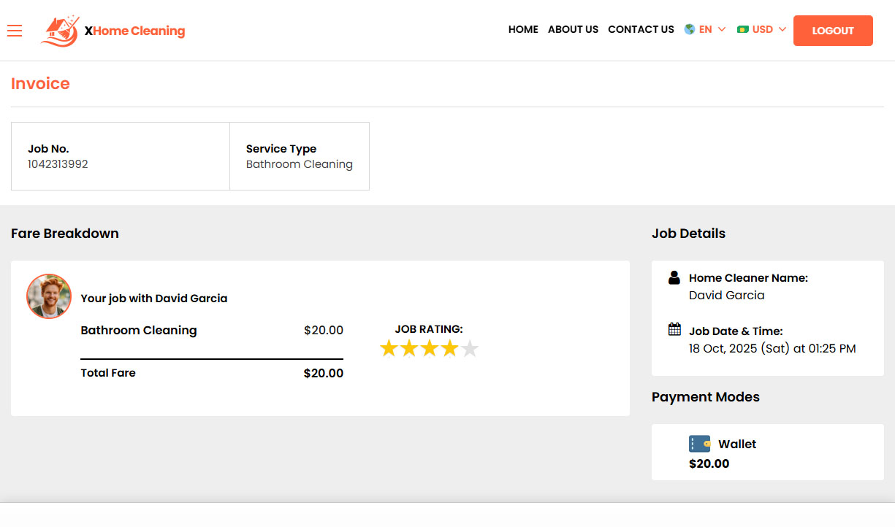This screenshot has width=895, height=527.
Task: Navigate to HOME
Action: (523, 29)
